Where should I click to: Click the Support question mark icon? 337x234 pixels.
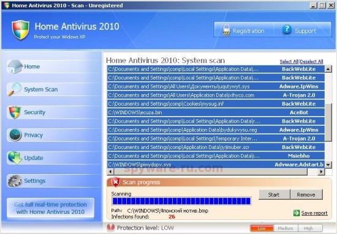click(287, 29)
